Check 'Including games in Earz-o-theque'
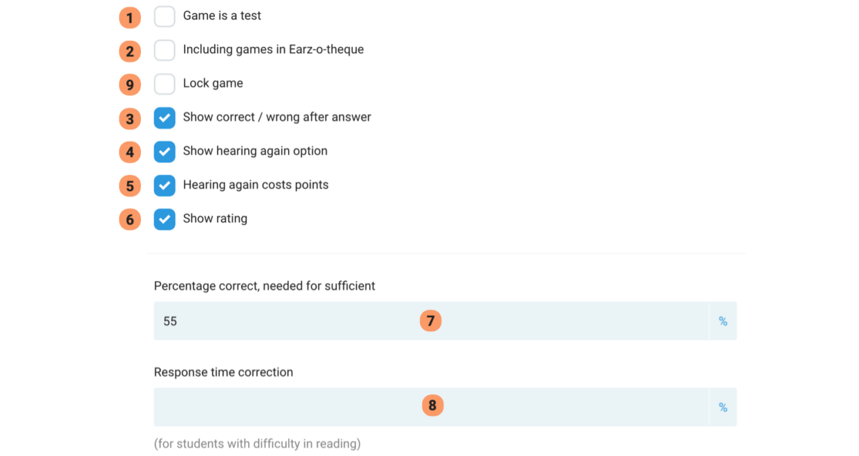 (x=164, y=50)
